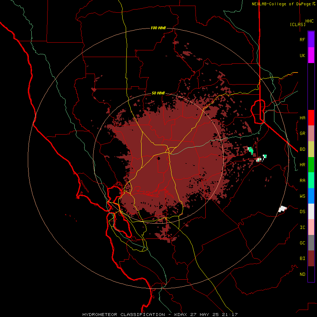Click the ND black legend swatch
The width and height of the screenshot is (317, 317).
coord(311,274)
